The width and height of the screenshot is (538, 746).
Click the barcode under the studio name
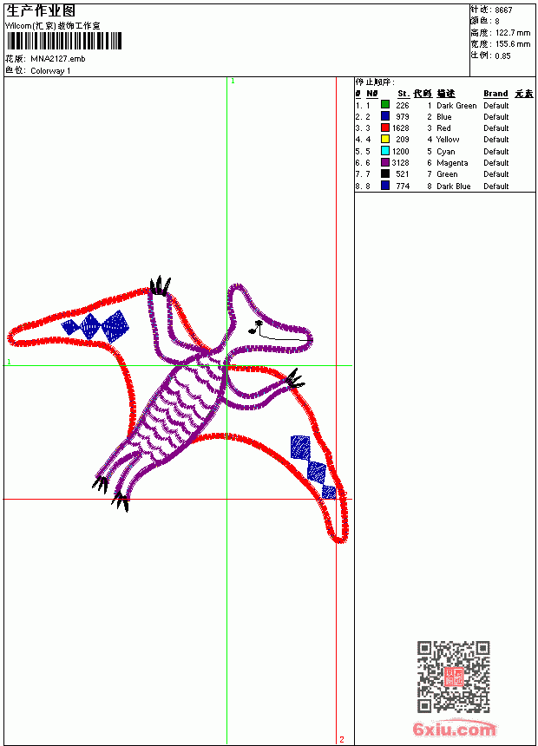64,41
